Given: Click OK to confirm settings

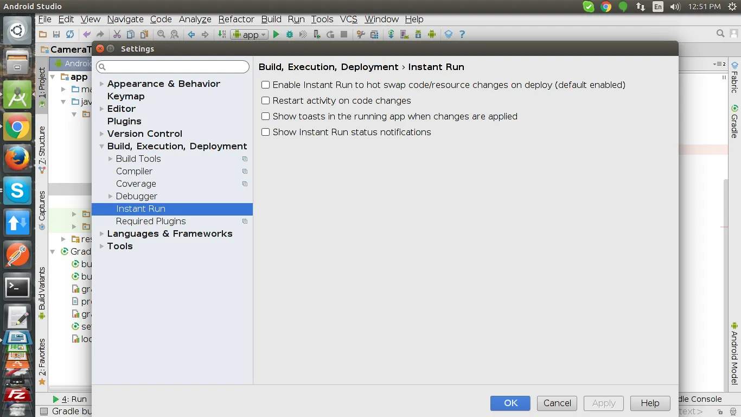Looking at the screenshot, I should [x=511, y=403].
